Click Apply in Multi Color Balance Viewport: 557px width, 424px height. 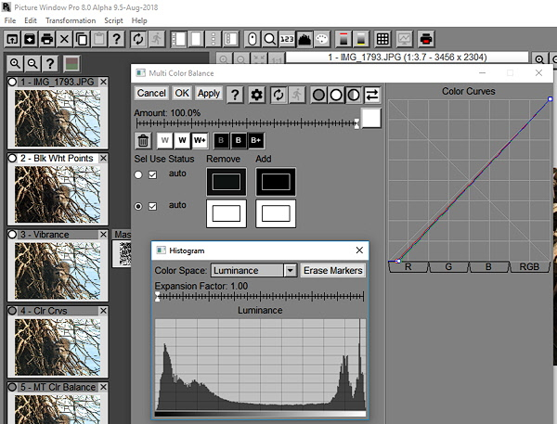pos(209,94)
